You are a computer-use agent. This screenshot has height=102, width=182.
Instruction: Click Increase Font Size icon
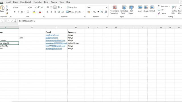[x=39, y=7]
